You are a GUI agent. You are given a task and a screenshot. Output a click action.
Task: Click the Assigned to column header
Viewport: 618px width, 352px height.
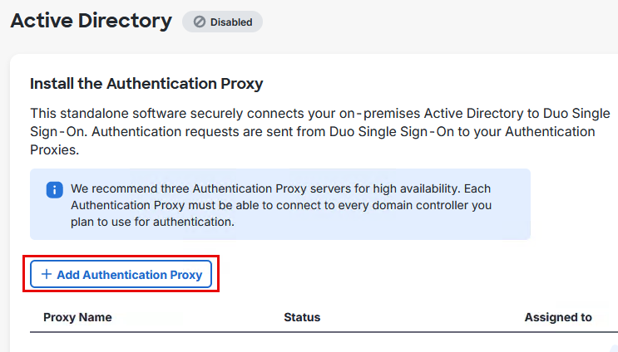558,317
